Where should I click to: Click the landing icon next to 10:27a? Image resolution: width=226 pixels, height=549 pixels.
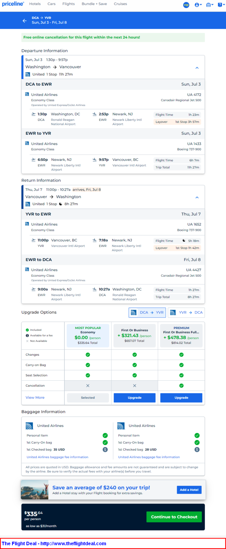coord(94,289)
